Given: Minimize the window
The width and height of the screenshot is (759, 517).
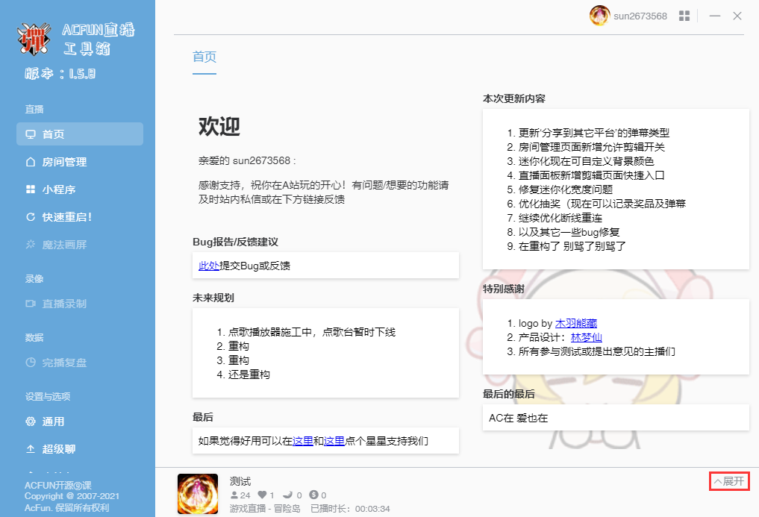Looking at the screenshot, I should click(x=715, y=16).
